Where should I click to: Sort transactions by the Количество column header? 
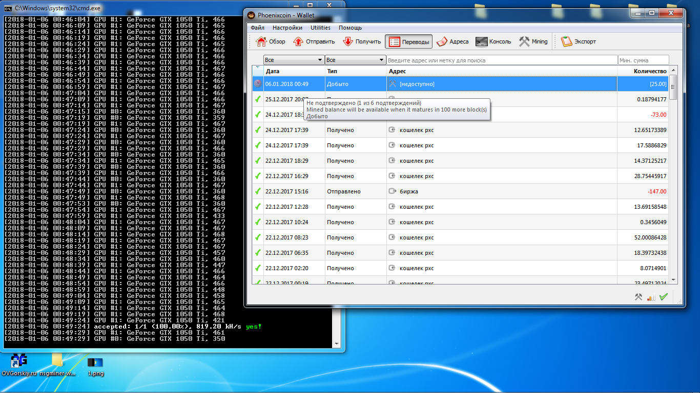[643, 71]
